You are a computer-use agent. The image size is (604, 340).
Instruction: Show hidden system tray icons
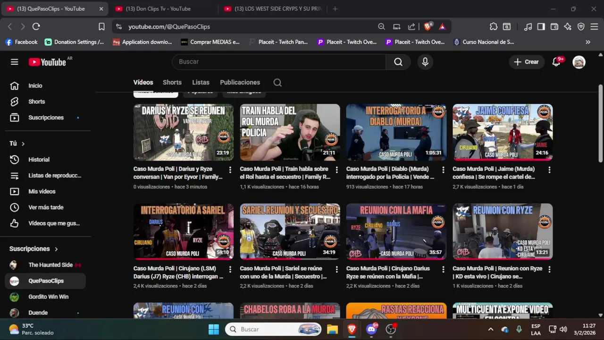tap(490, 329)
